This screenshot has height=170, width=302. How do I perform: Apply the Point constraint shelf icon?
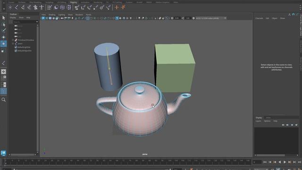(83, 8)
